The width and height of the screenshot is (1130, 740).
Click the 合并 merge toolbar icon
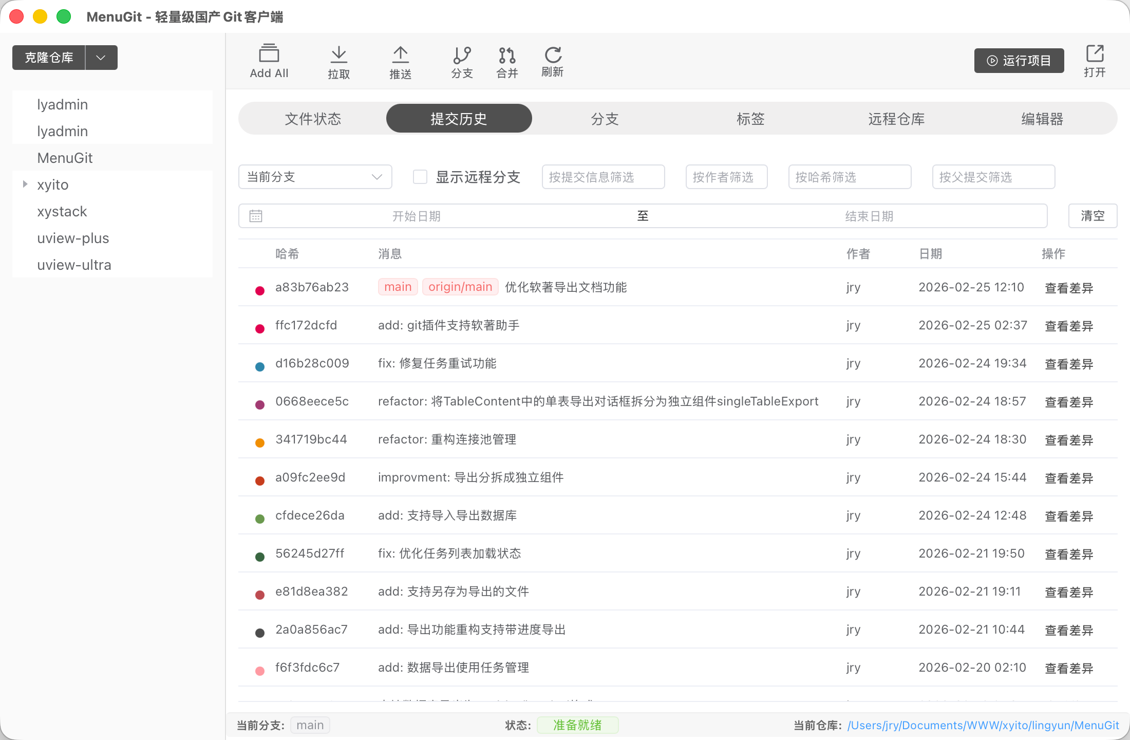(507, 55)
